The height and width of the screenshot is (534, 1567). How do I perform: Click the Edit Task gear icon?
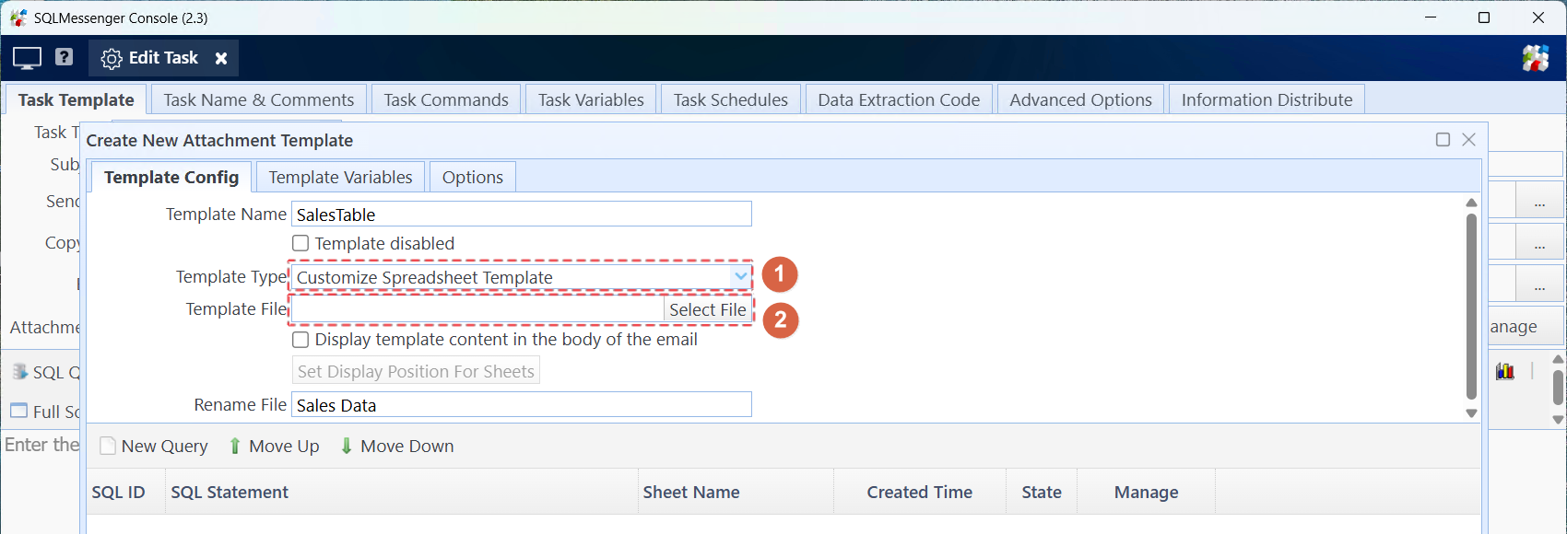tap(112, 58)
